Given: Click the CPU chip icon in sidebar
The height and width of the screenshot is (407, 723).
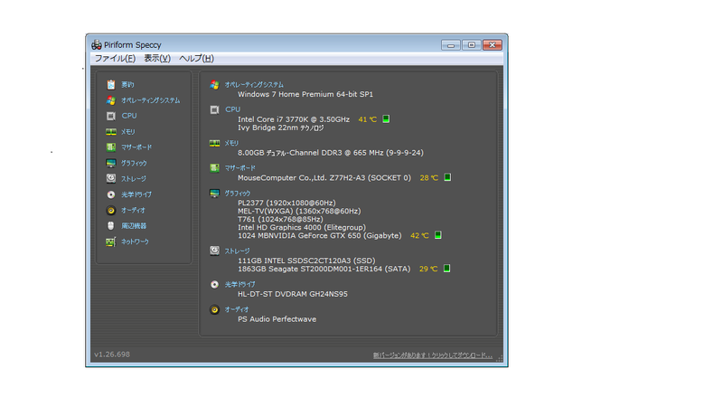Looking at the screenshot, I should pyautogui.click(x=110, y=116).
